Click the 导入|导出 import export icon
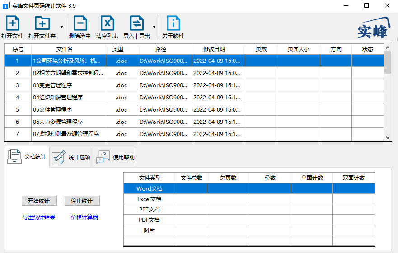This screenshot has width=398, height=253. click(136, 23)
